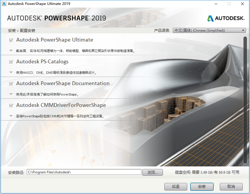Click the 安装 install button
Image resolution: width=250 pixels, height=194 pixels.
pos(202,186)
